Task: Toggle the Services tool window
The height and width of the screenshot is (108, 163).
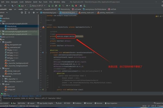Action: [x=98, y=103]
